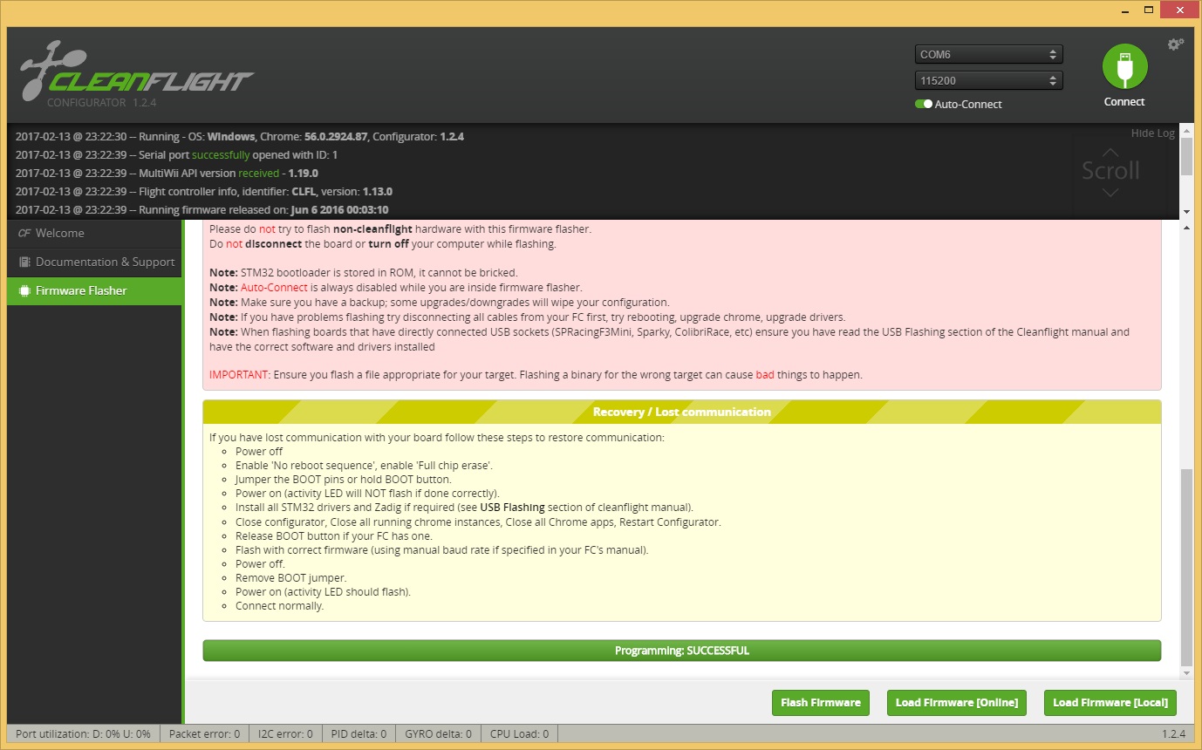The width and height of the screenshot is (1202, 750).
Task: Click the Hide Log link
Action: pos(1152,133)
